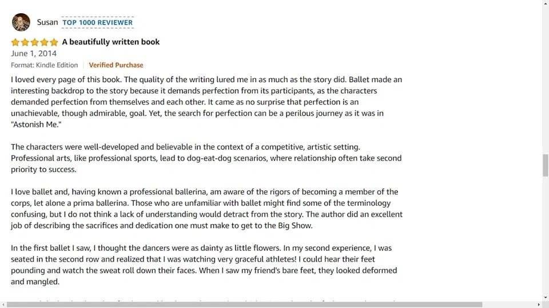The width and height of the screenshot is (549, 308).
Task: Click horizontal scrollbar right arrow
Action: click(x=539, y=305)
